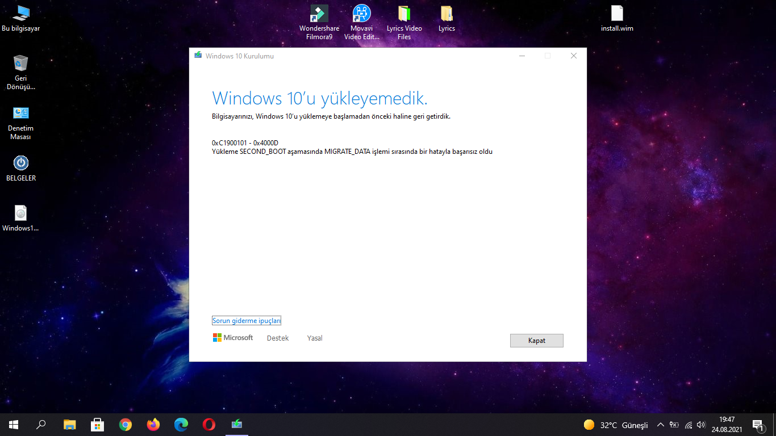The image size is (776, 436).
Task: Open taskbar search magnifier
Action: tap(41, 425)
